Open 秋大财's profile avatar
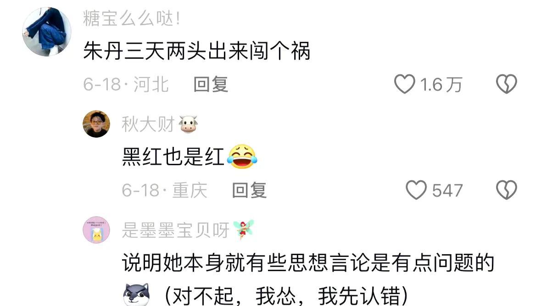Viewport: 541px width, 306px height. click(96, 124)
